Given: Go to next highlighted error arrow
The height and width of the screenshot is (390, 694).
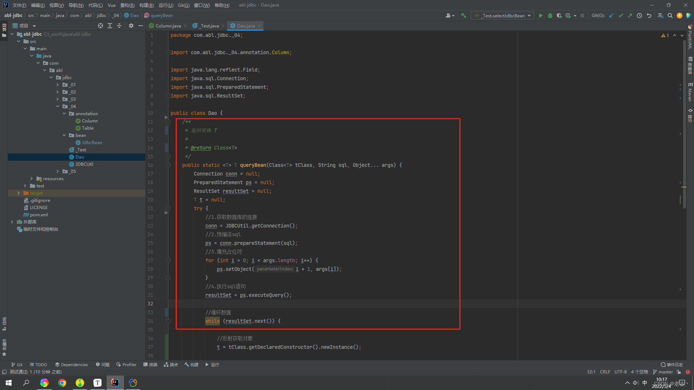Looking at the screenshot, I should [682, 35].
